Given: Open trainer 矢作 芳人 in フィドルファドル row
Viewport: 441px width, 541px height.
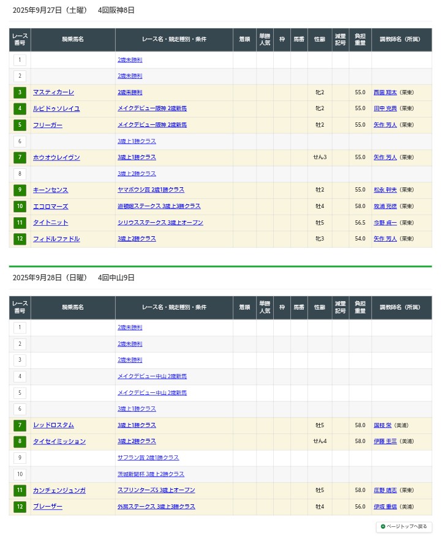Looking at the screenshot, I should click(x=385, y=239).
